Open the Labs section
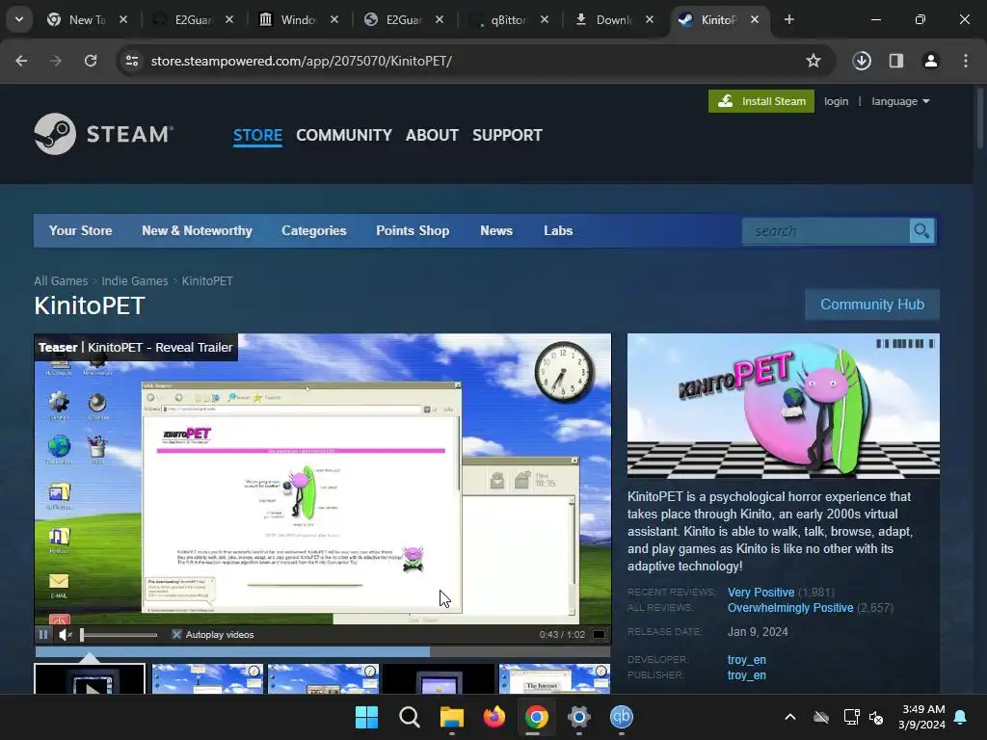The width and height of the screenshot is (987, 740). (x=558, y=231)
